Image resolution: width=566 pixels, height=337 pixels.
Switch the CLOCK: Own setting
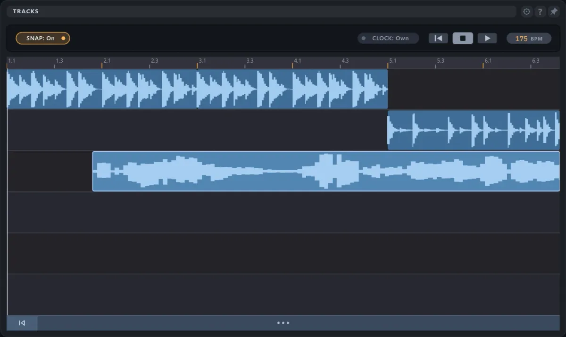pos(388,38)
